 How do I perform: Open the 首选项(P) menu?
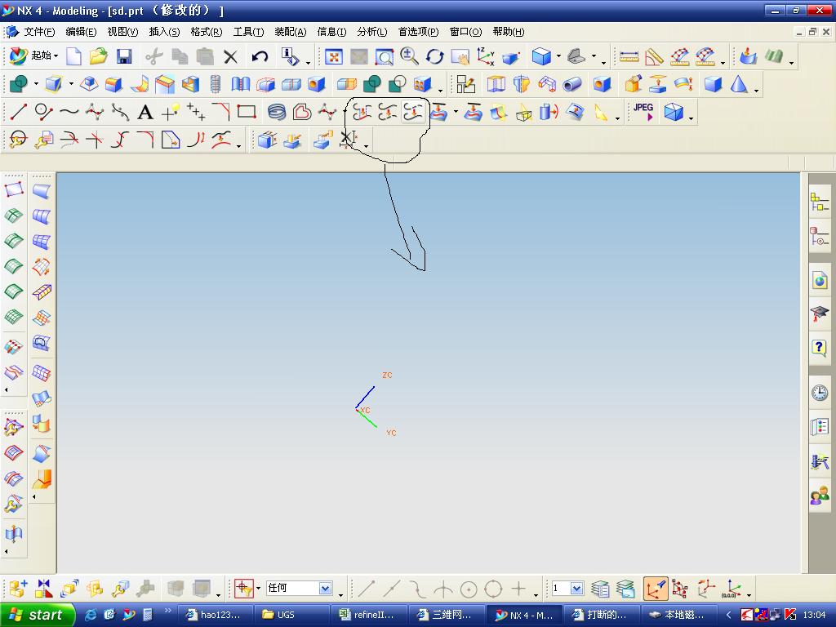tap(419, 32)
